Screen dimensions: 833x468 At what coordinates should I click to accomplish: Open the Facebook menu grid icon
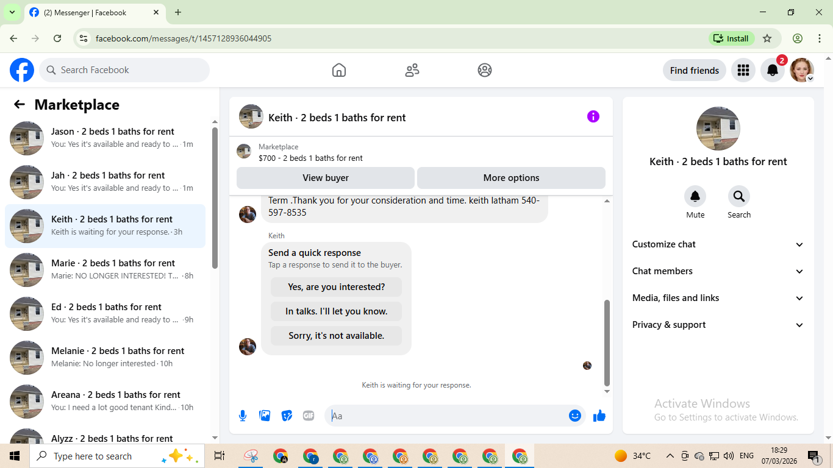click(x=743, y=70)
